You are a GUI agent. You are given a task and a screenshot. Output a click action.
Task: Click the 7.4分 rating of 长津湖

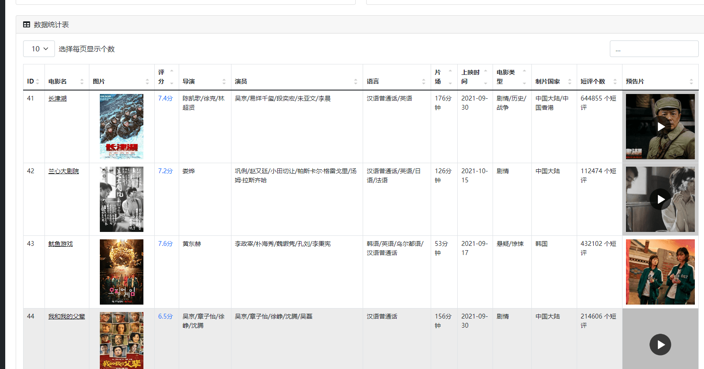pyautogui.click(x=165, y=99)
